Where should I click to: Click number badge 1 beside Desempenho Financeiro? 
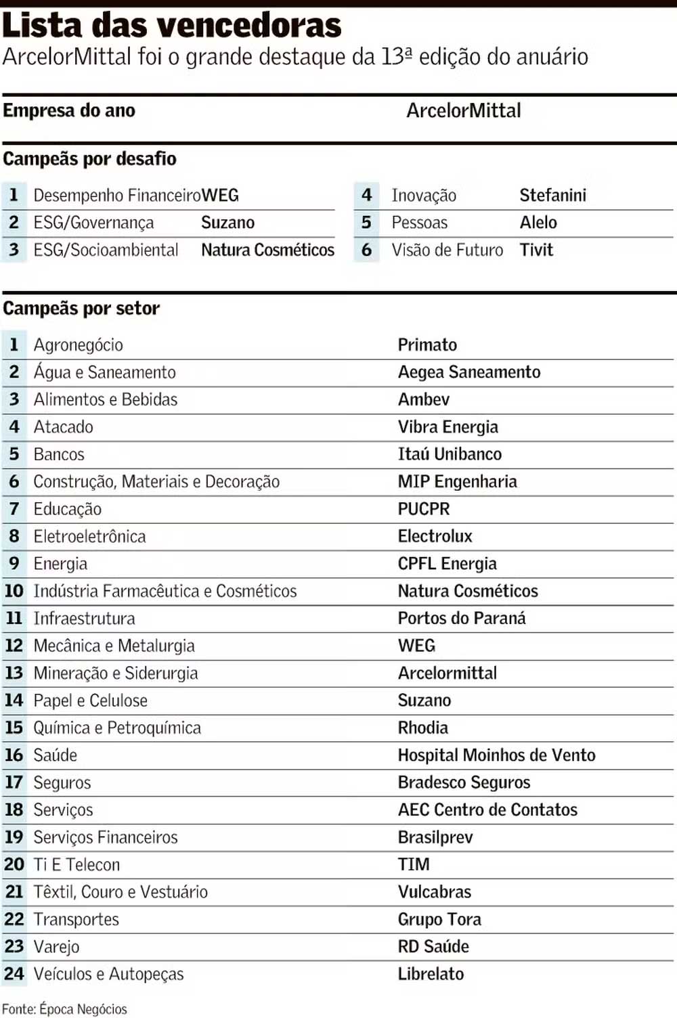[x=14, y=196]
